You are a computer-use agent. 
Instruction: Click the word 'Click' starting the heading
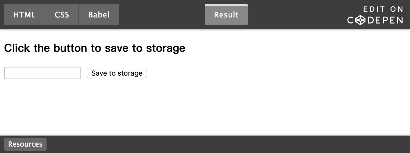(x=17, y=48)
